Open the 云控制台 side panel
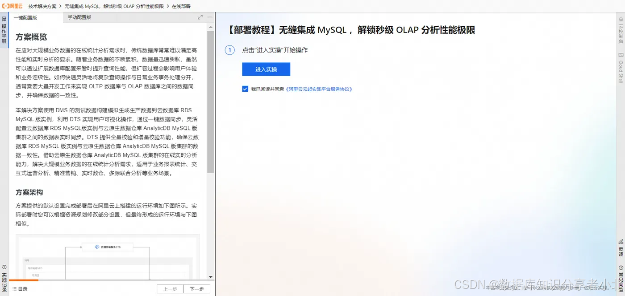 click(x=621, y=30)
